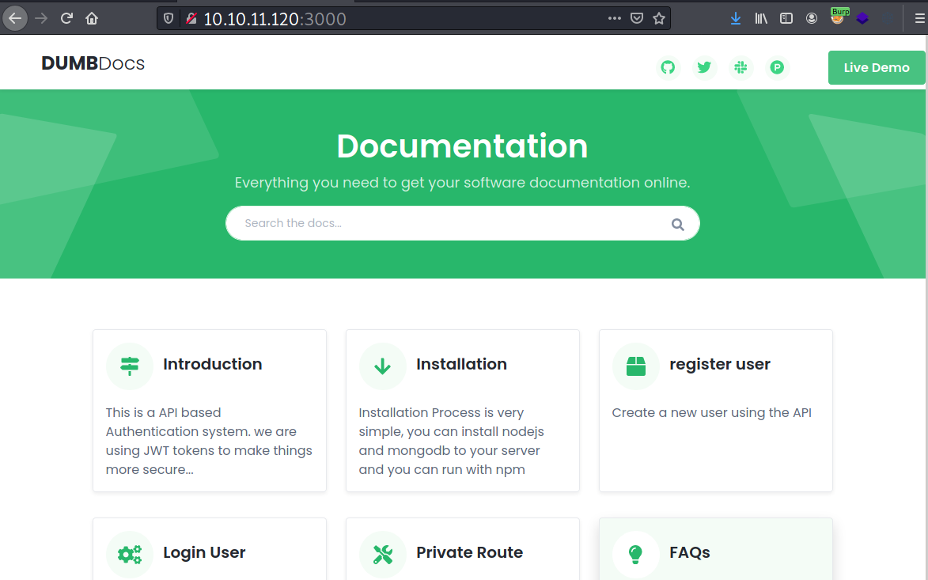Bookmark this page with the star icon
The width and height of the screenshot is (928, 580).
[659, 18]
